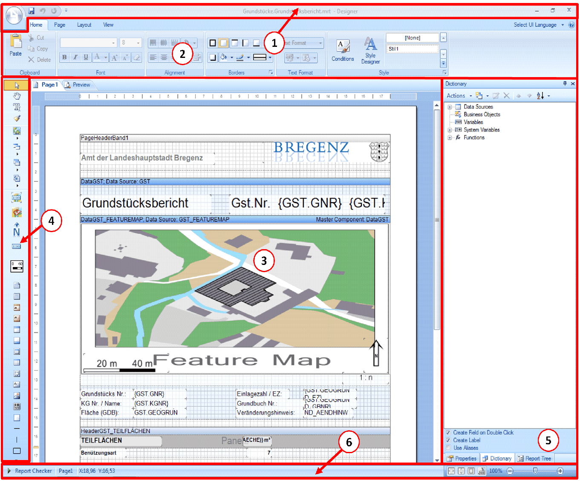Open the font size dropdown
Viewport: 580px width, 483px height.
tap(137, 43)
